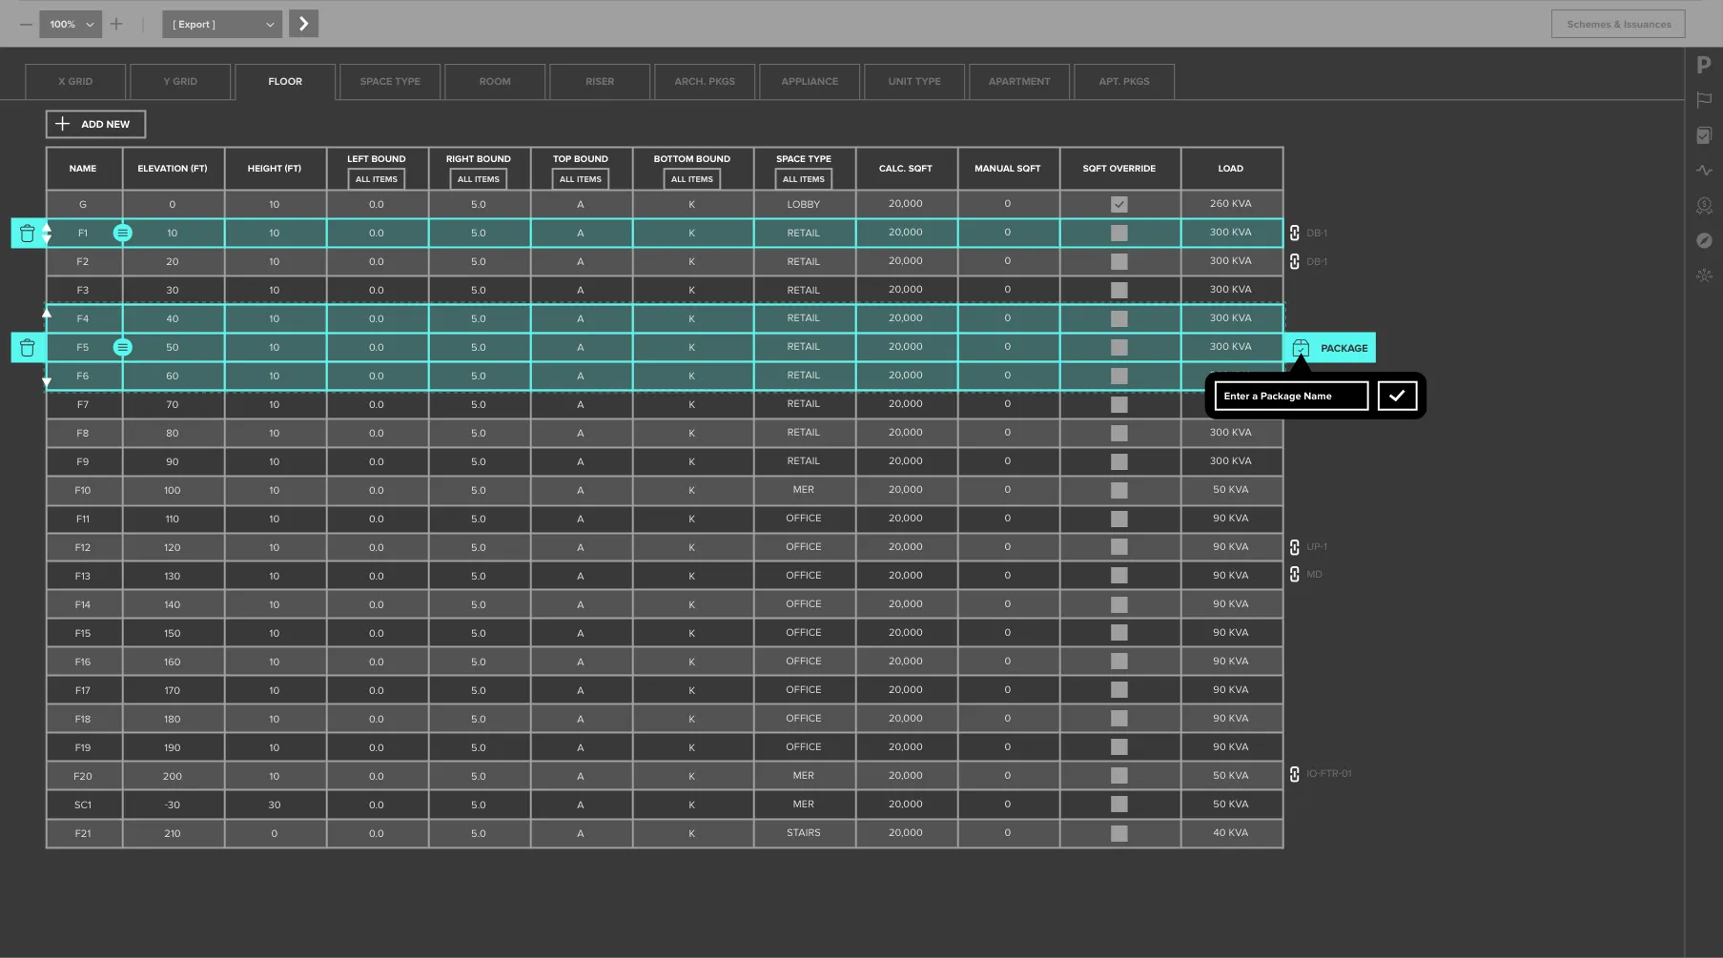The image size is (1723, 958).
Task: Zoom in with the plus icon
Action: (x=116, y=24)
